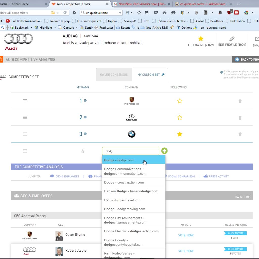Click the Porsche logo in rank 1
The height and width of the screenshot is (259, 259).
(132, 101)
